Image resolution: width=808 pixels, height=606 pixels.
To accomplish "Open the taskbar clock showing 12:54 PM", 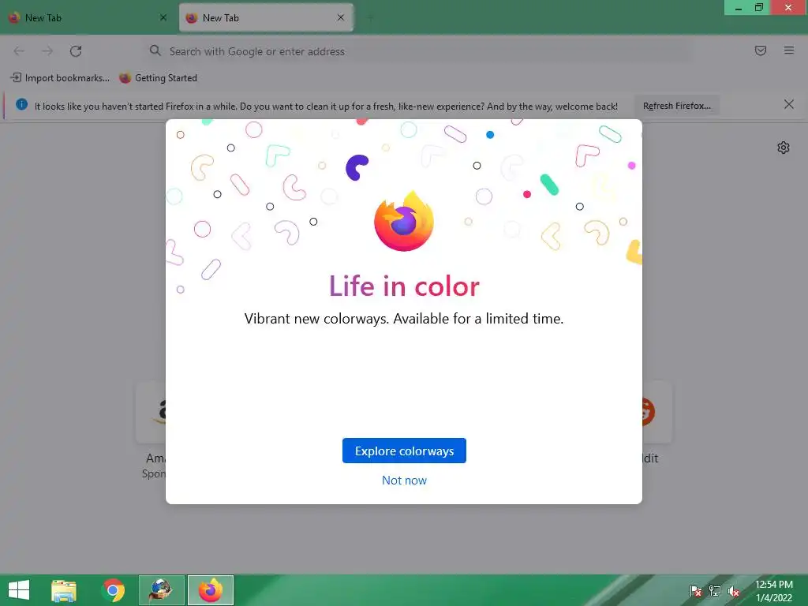I will 774,590.
